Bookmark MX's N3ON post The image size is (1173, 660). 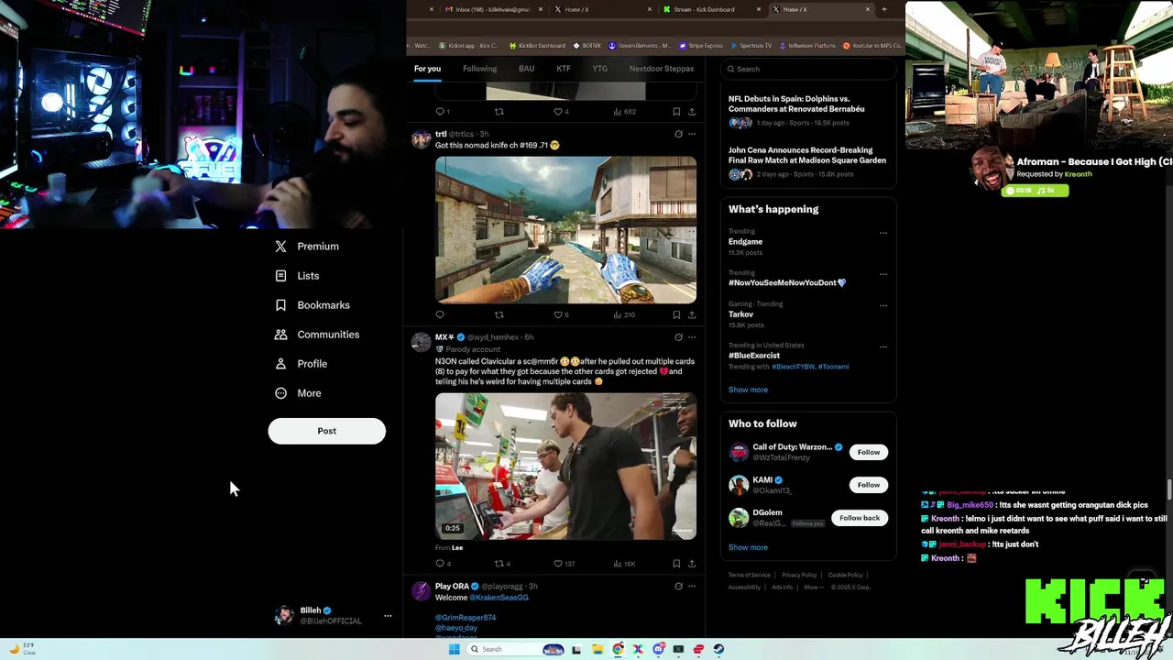pos(676,564)
